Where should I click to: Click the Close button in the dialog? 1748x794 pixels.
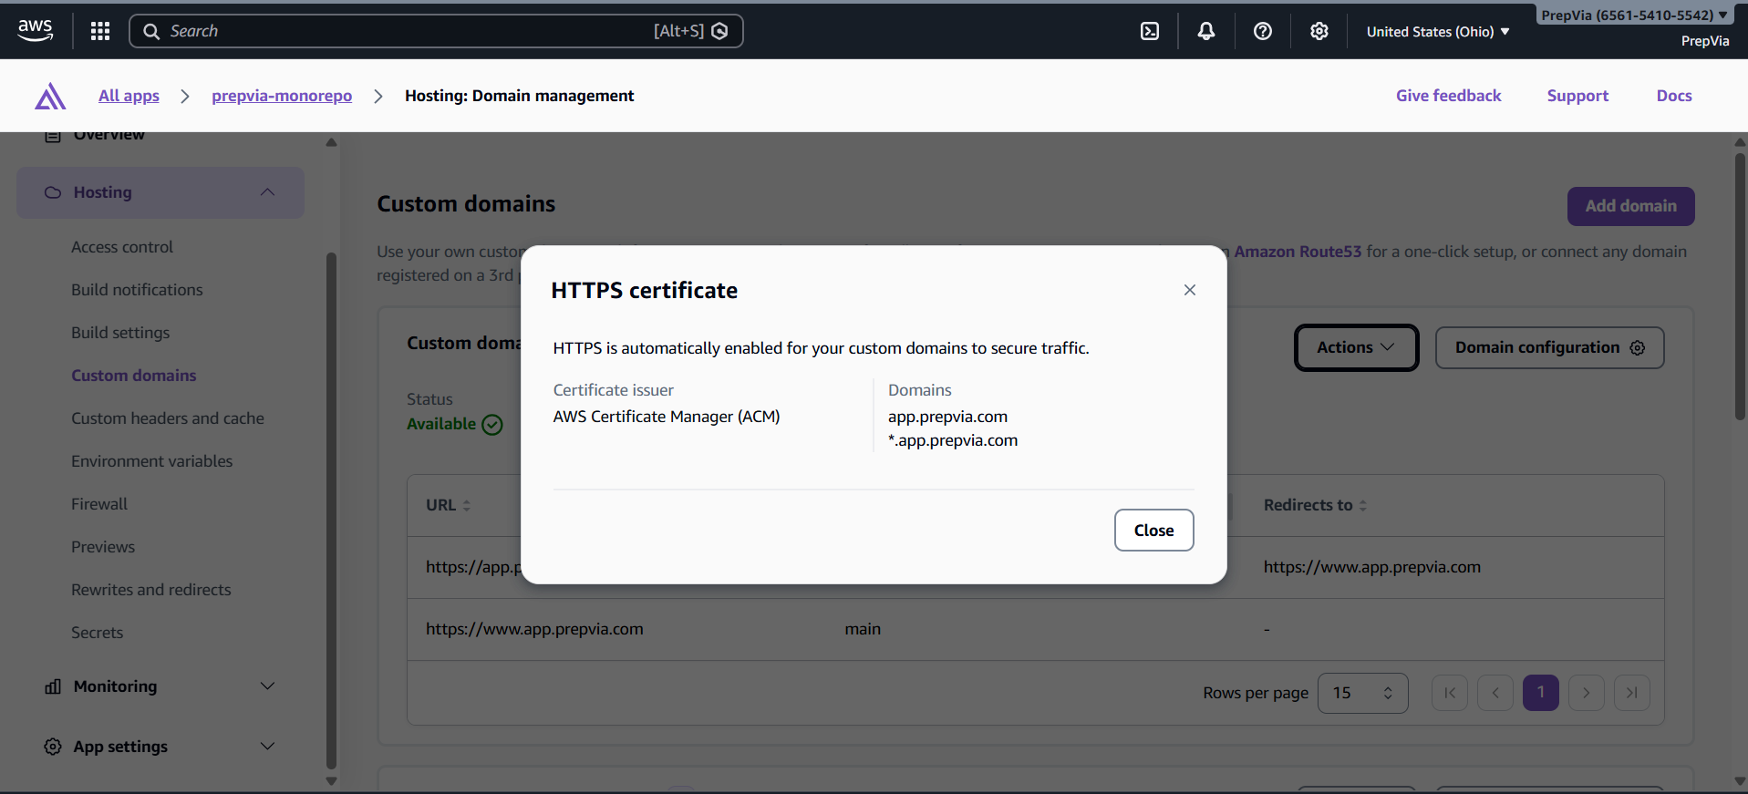coord(1153,531)
